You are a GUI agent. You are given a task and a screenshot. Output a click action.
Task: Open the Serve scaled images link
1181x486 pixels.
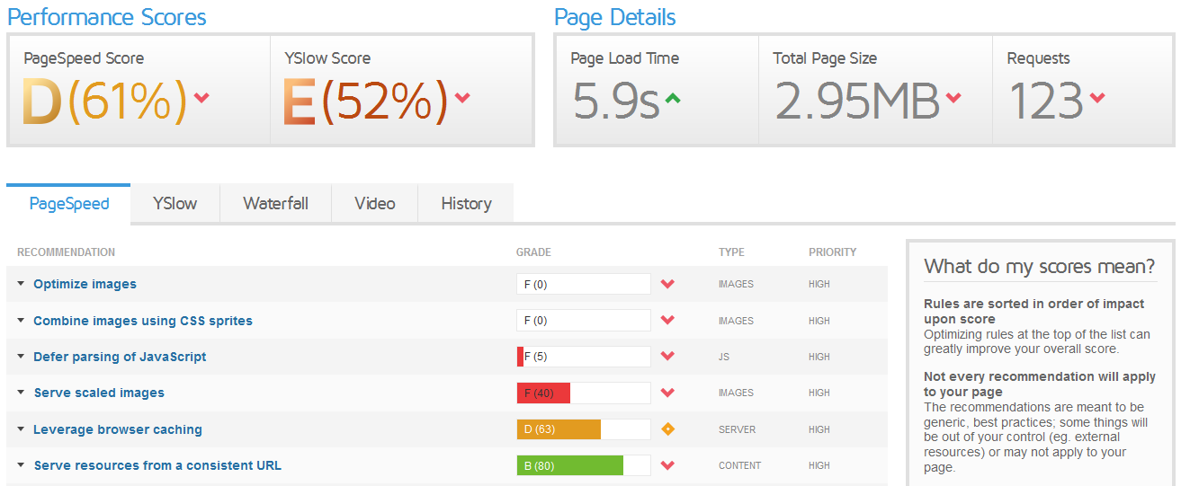click(x=99, y=393)
